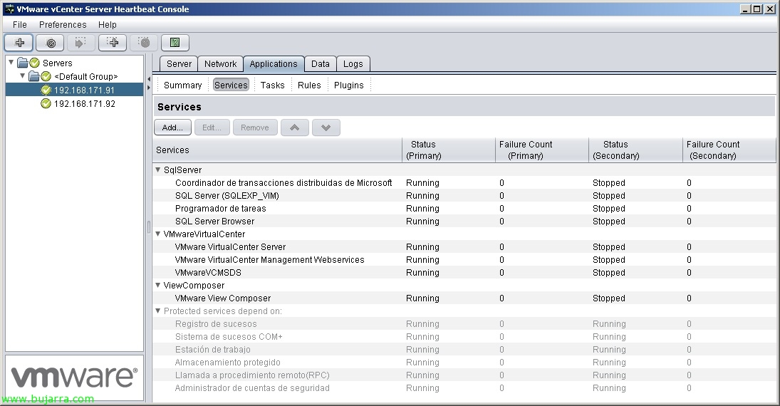Click the Servers root folder icon
The image size is (780, 406).
tap(23, 63)
